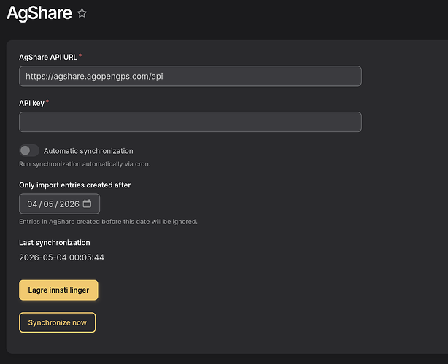Viewport: 448px width, 364px height.
Task: Click the AgShare page title
Action: pos(39,13)
